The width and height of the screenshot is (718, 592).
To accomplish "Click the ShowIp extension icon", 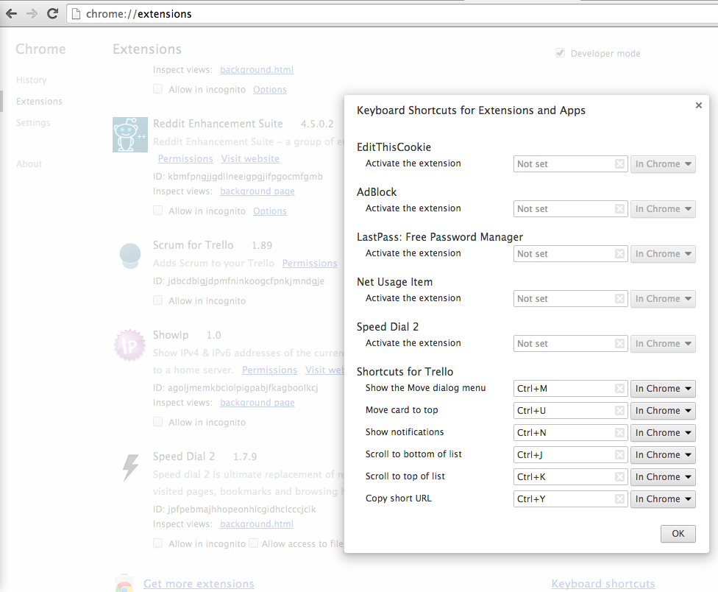I will (129, 345).
